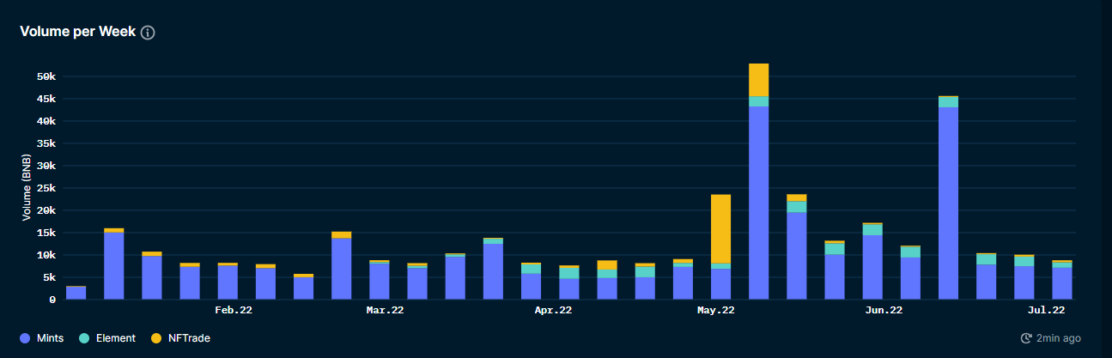Click the large yellow NFTrade segment above May.22
Screen dimensions: 1112x358
pos(720,228)
